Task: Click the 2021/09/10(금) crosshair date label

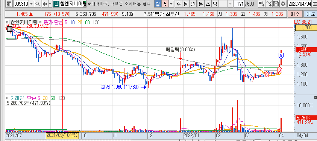Action: click(62, 135)
